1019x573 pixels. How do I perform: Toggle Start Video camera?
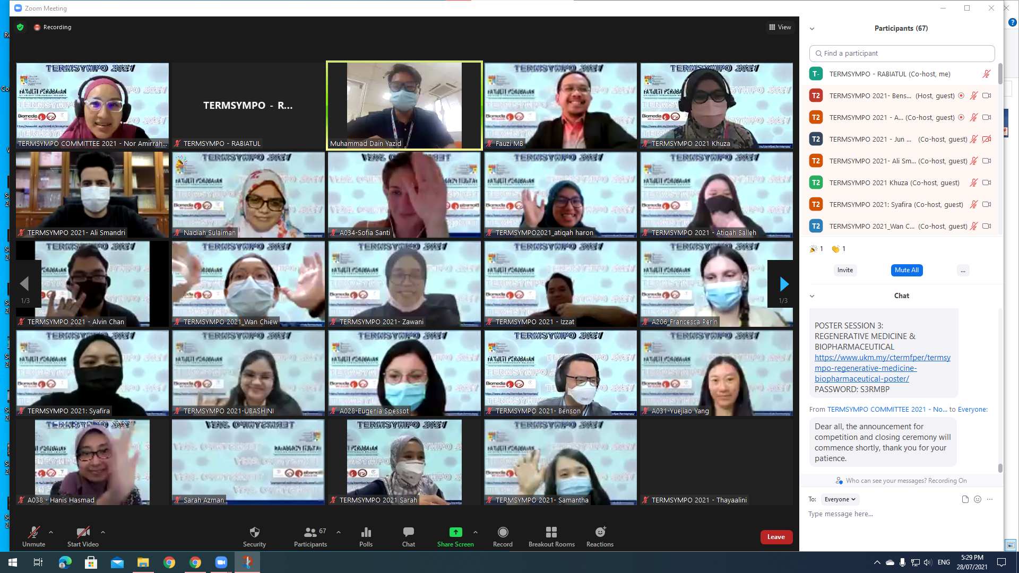[x=83, y=532]
